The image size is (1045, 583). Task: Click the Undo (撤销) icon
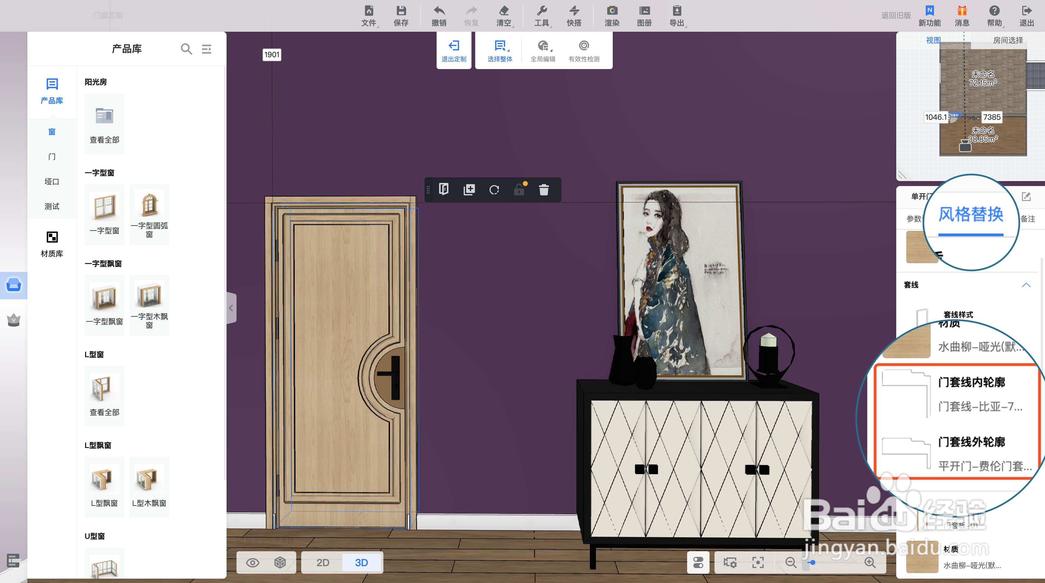click(x=438, y=16)
